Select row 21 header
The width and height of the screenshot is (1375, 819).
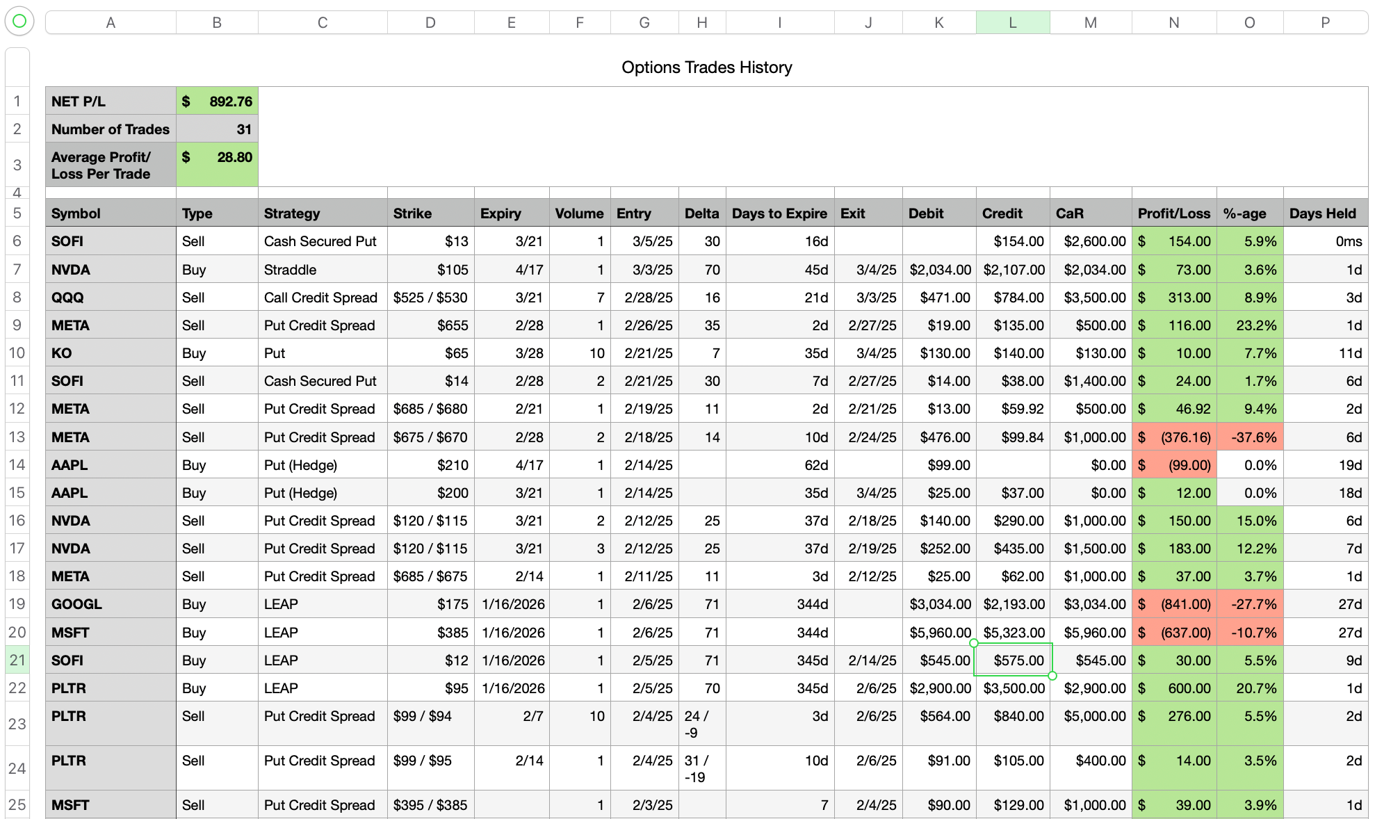pyautogui.click(x=17, y=660)
